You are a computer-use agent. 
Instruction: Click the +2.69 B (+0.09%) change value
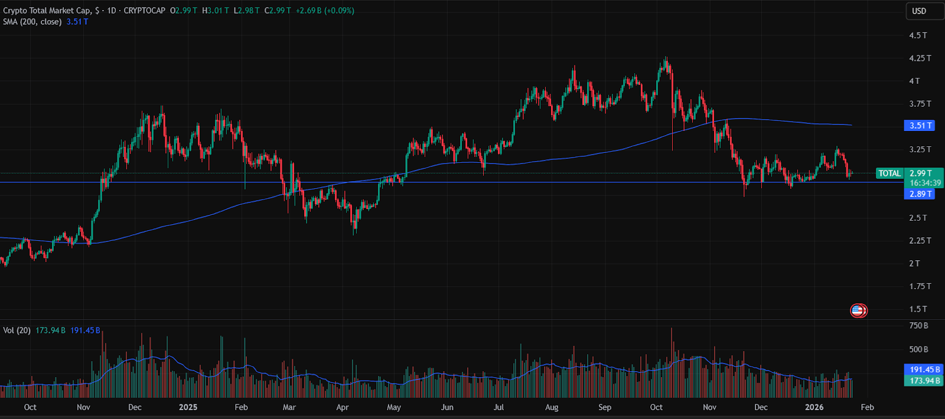325,11
